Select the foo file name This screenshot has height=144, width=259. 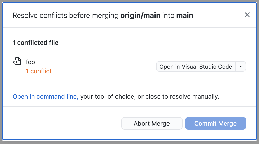[x=30, y=62]
